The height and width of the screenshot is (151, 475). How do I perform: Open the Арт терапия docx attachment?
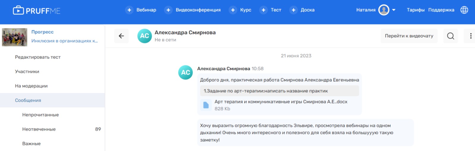coord(281,102)
